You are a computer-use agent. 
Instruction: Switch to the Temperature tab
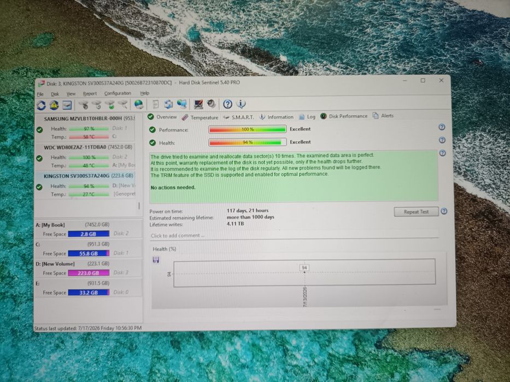tap(200, 117)
